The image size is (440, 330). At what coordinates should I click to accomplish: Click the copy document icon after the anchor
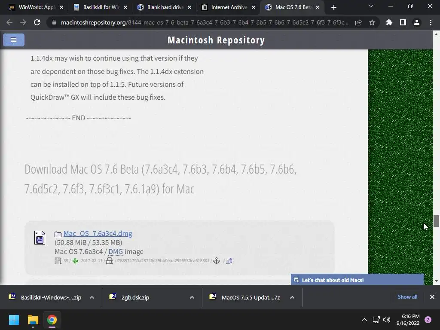tap(229, 261)
